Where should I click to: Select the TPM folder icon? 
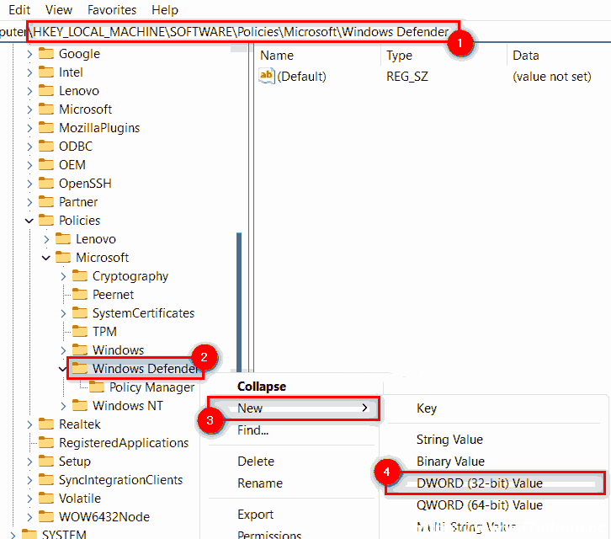80,332
